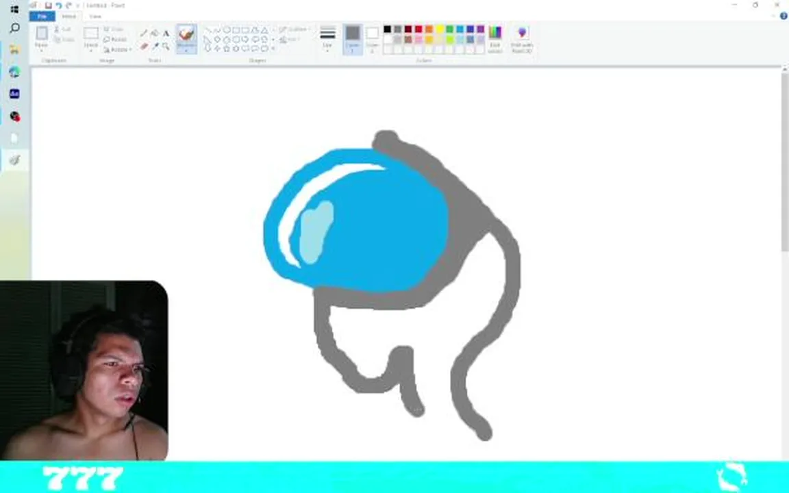
Task: Switch to the Home ribbon tab
Action: [69, 16]
